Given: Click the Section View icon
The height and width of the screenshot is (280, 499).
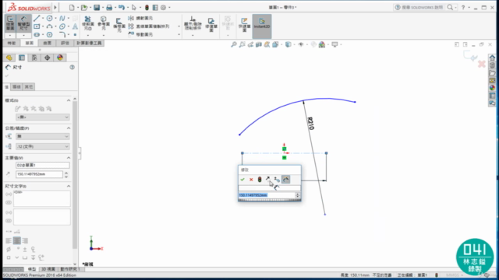Looking at the screenshot, I should 259,45.
